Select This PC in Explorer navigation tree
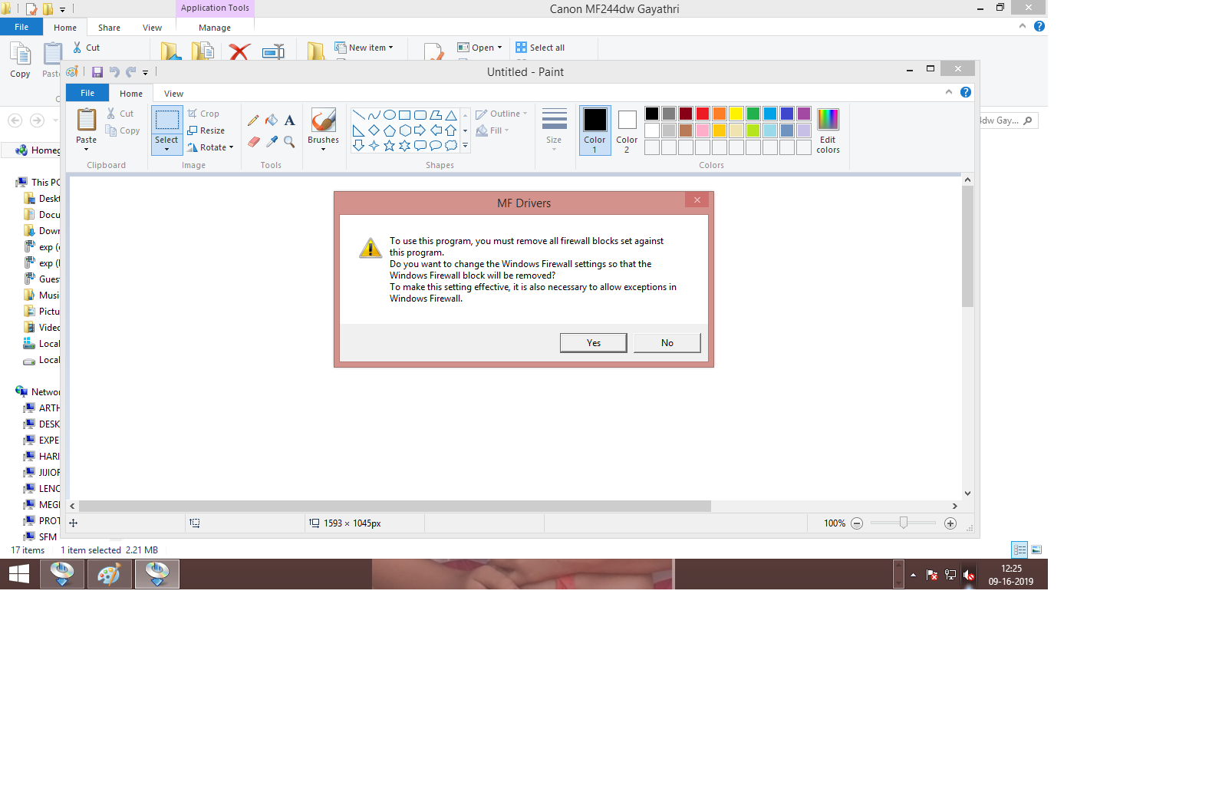The width and height of the screenshot is (1222, 802). tap(38, 182)
